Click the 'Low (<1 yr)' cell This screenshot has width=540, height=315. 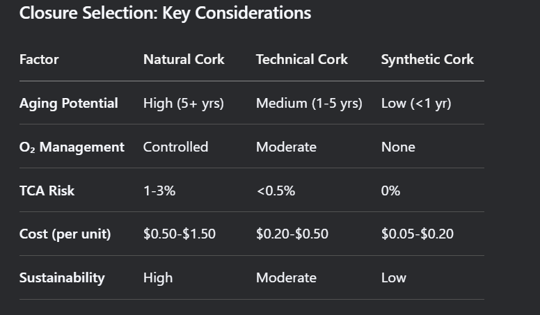point(416,104)
